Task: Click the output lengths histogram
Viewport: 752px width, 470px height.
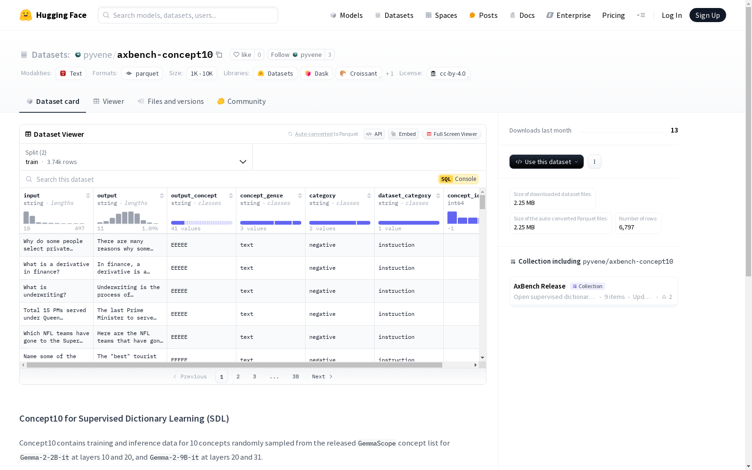Action: (x=128, y=217)
